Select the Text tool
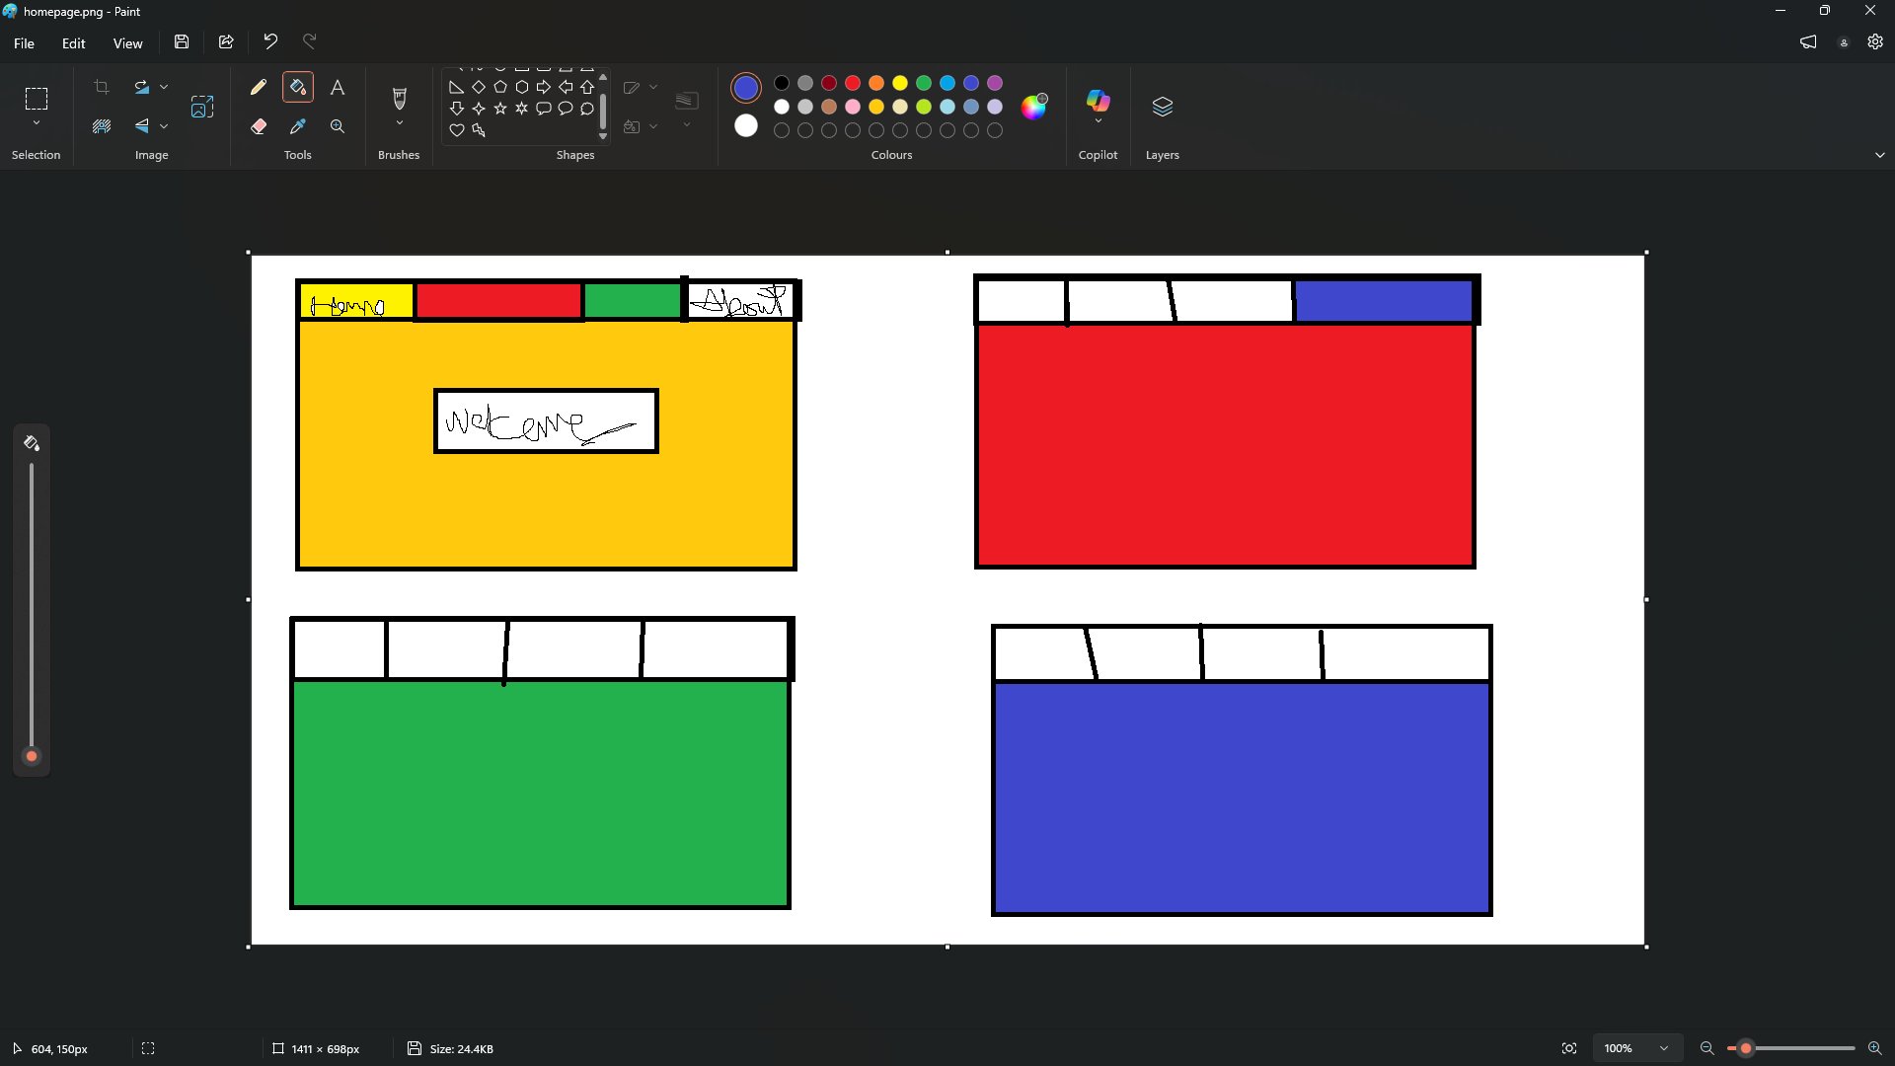 click(338, 88)
